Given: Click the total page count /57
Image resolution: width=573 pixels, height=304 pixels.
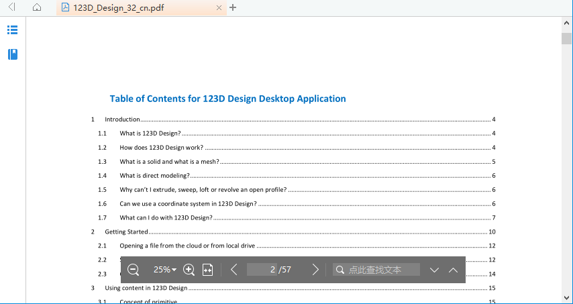Looking at the screenshot, I should pos(284,270).
